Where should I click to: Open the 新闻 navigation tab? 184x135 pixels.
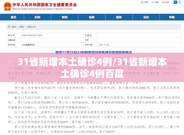[x=65, y=17]
